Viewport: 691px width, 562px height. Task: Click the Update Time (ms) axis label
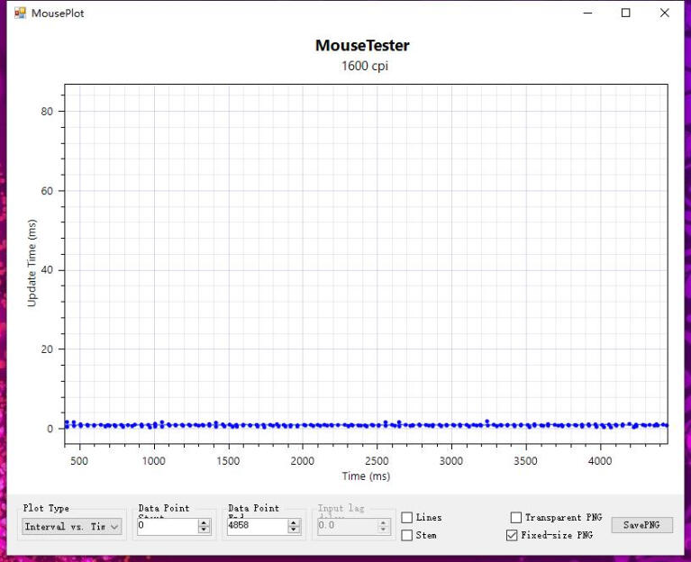coord(32,263)
